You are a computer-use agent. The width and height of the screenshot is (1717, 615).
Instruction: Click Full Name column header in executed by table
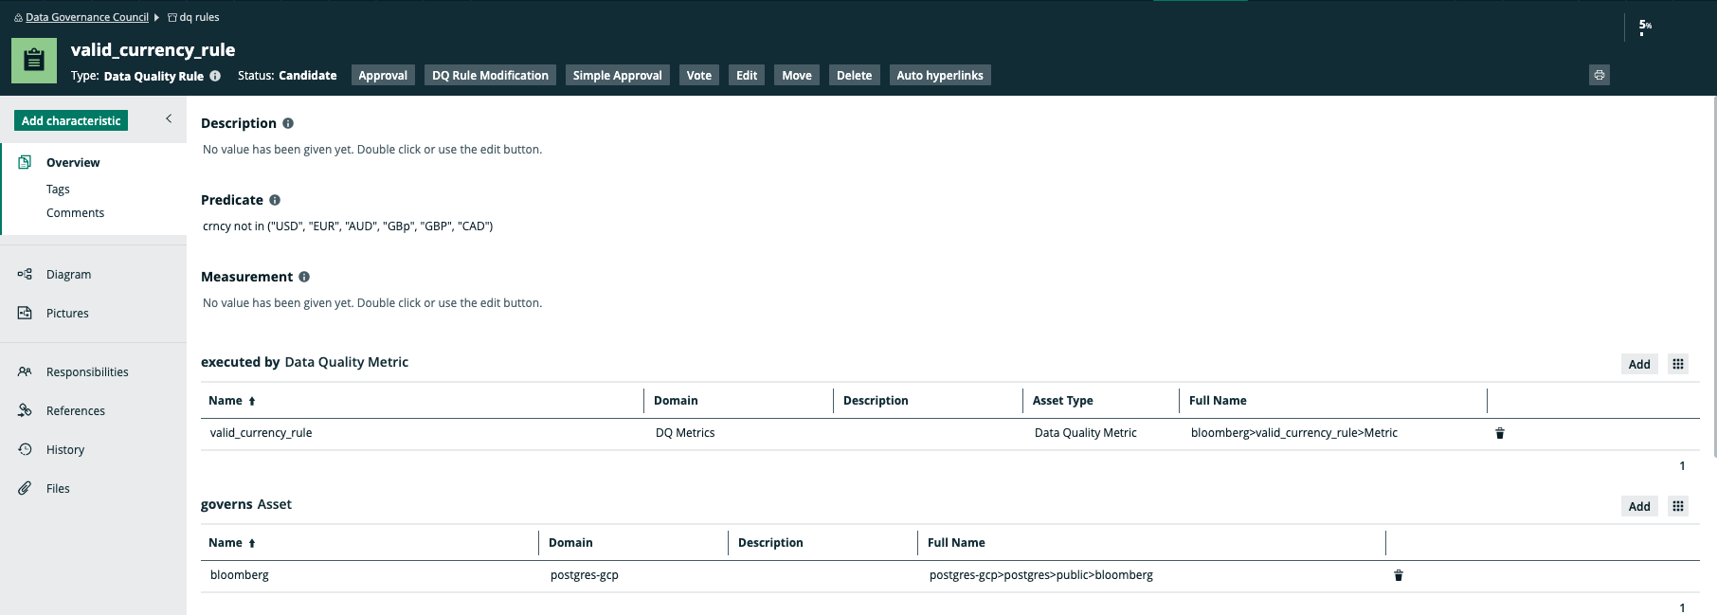[1218, 400]
